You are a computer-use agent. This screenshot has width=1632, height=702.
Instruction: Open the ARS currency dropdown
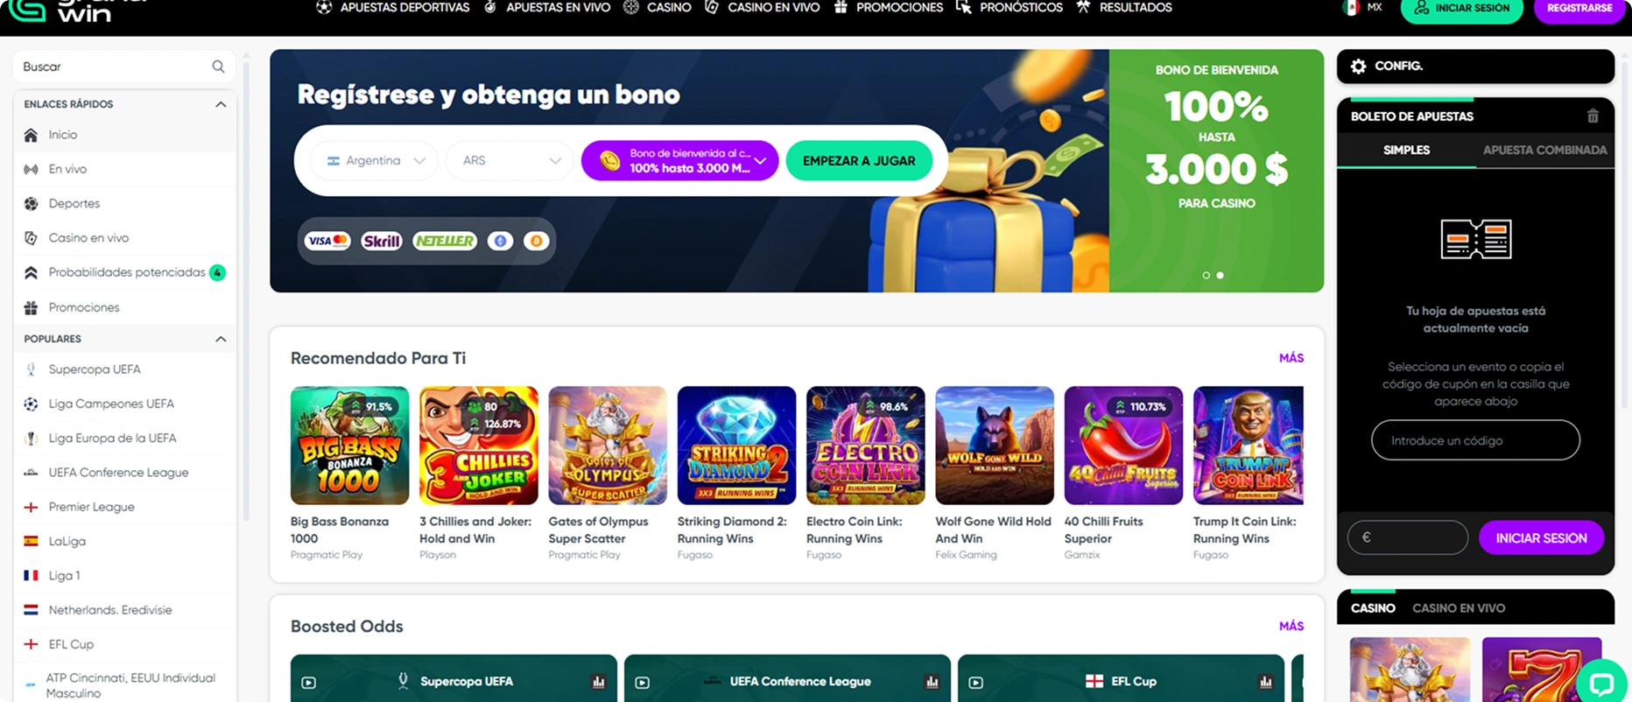(509, 161)
